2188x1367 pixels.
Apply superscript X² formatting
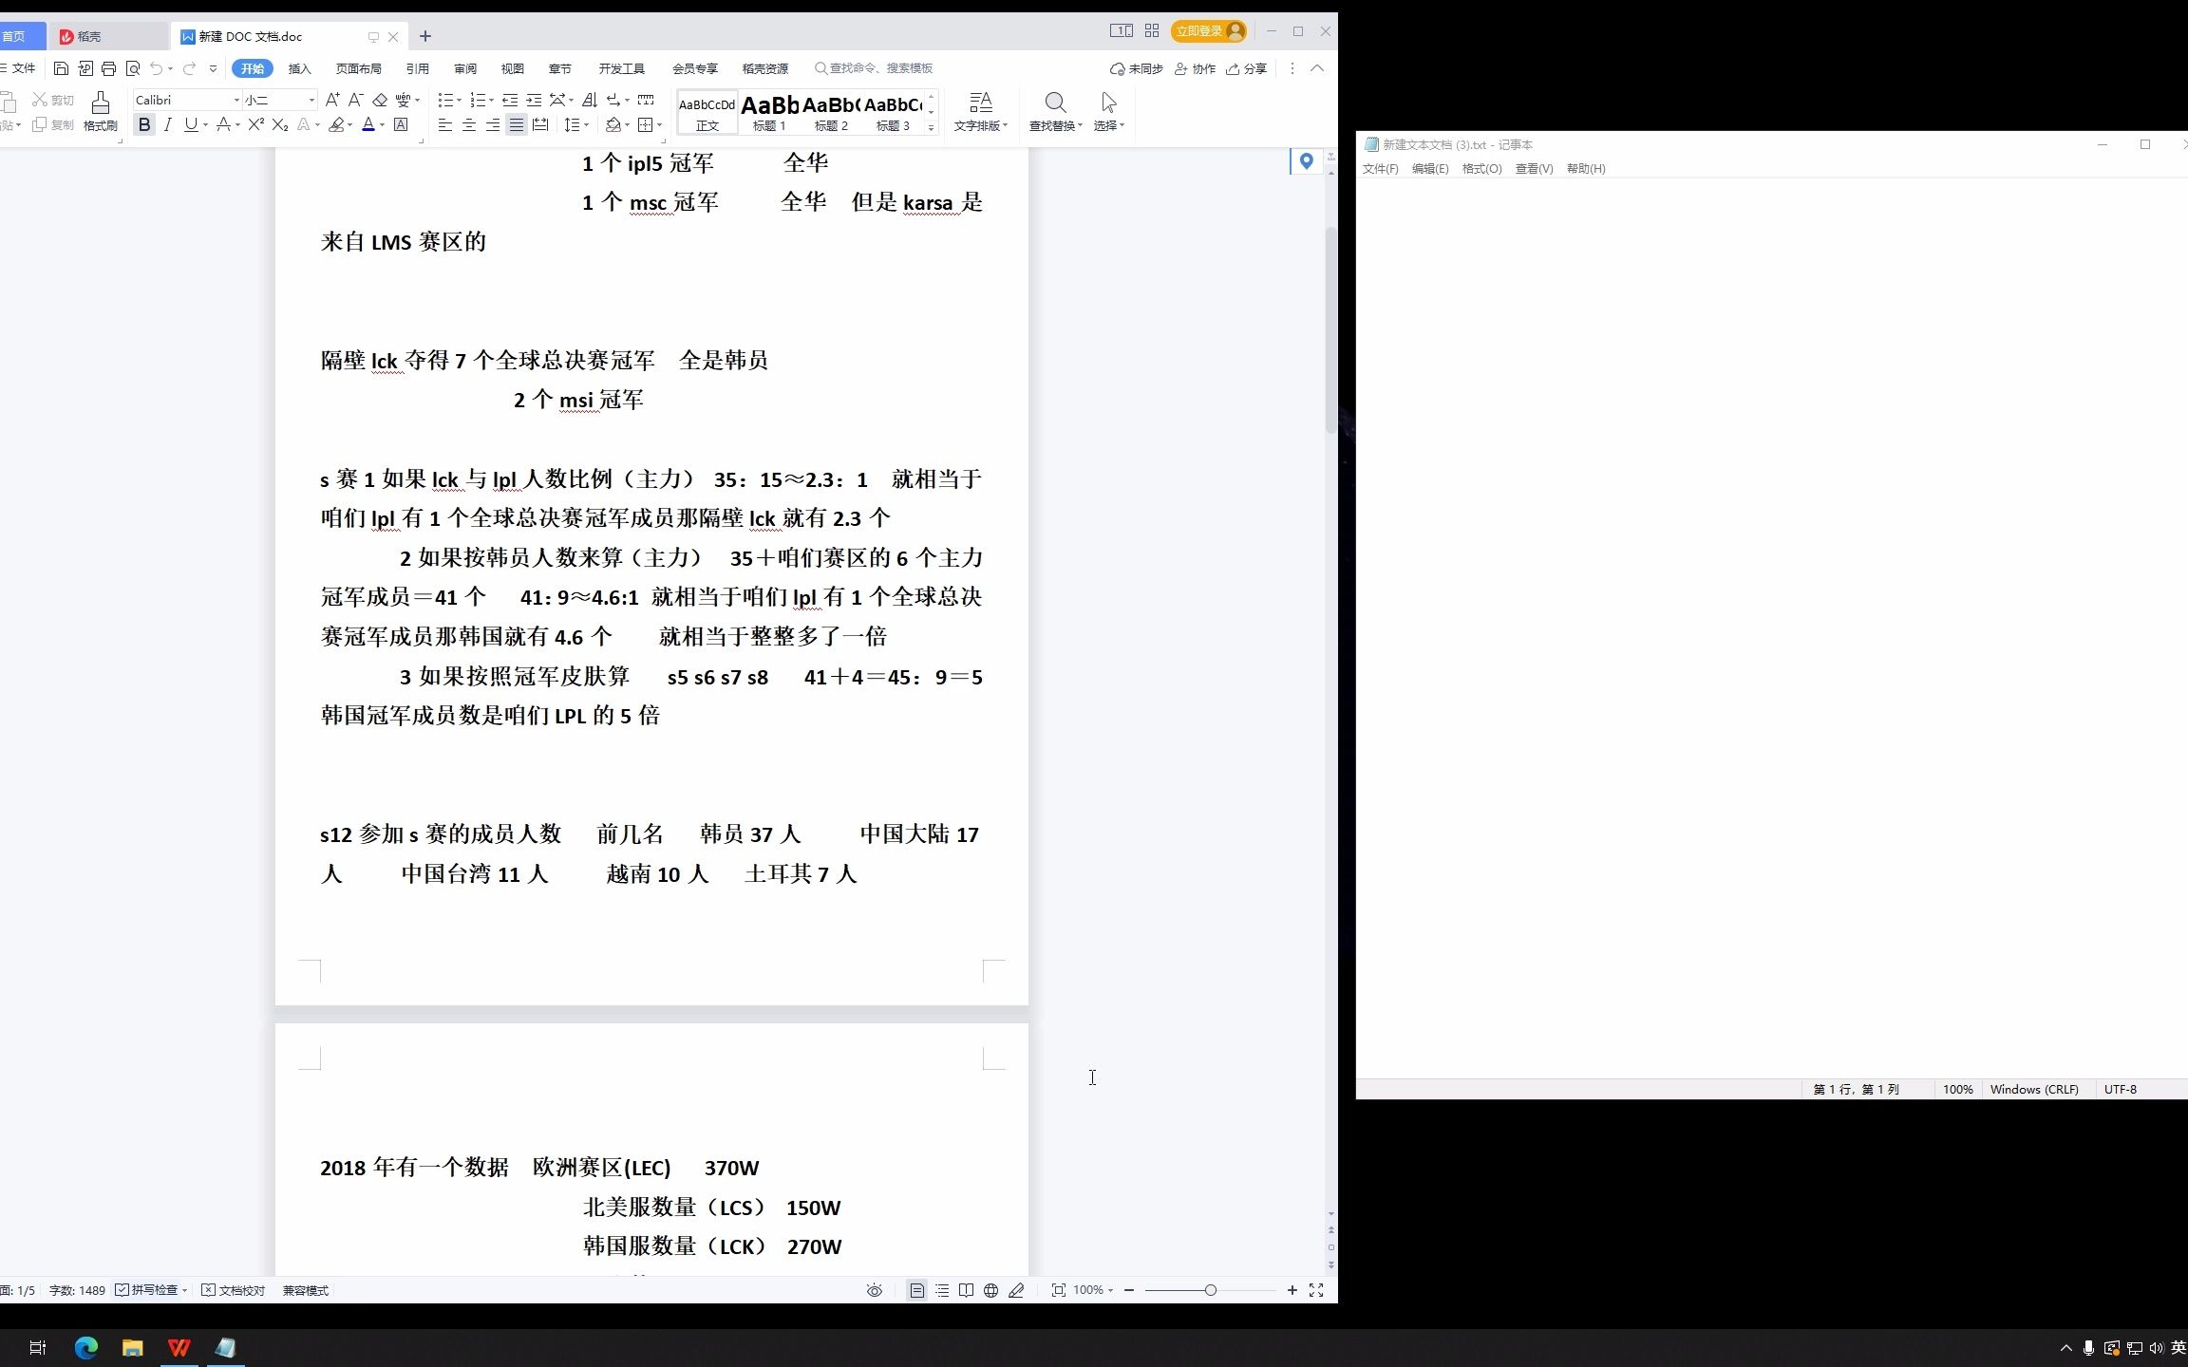point(255,124)
